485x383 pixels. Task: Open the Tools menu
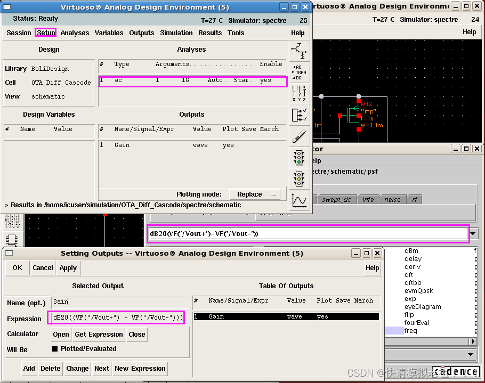[236, 33]
